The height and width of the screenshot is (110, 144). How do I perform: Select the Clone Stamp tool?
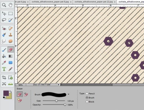coord(11,35)
